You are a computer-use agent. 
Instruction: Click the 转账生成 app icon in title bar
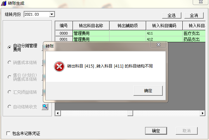[4, 3]
